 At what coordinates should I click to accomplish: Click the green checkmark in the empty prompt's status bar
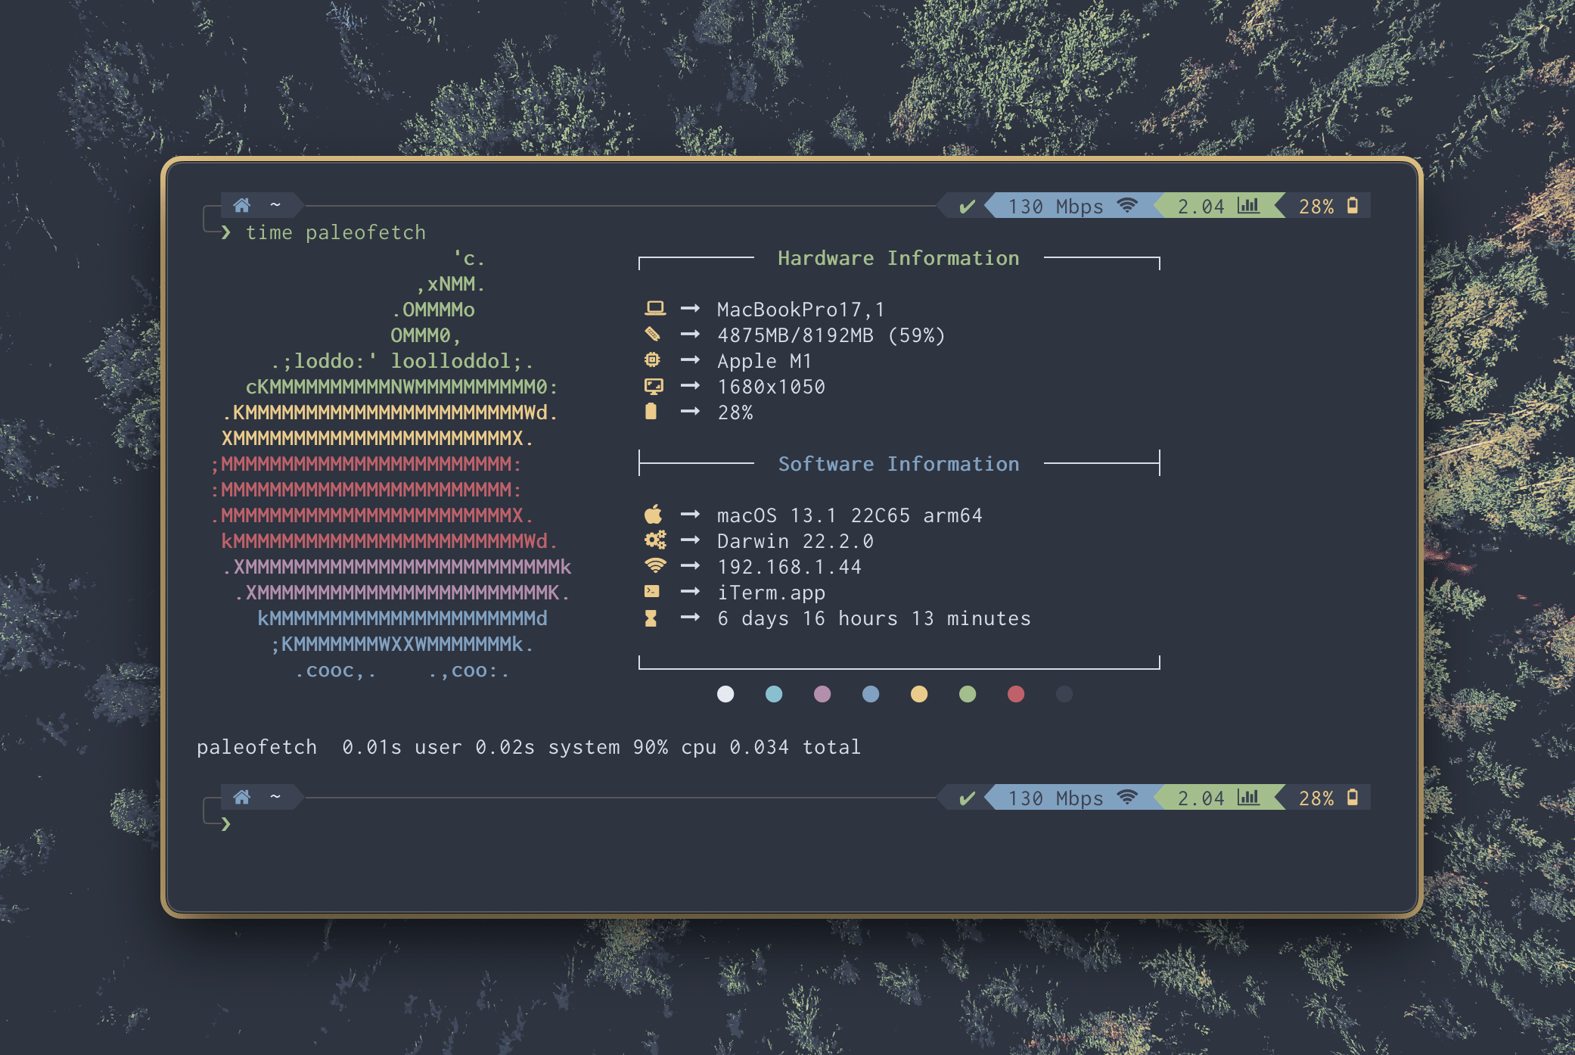tap(967, 798)
